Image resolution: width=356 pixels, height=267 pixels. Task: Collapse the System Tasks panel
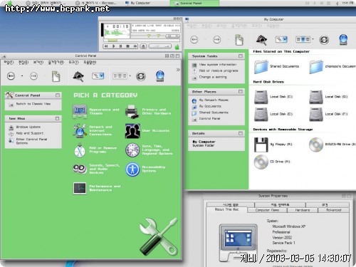pos(241,56)
